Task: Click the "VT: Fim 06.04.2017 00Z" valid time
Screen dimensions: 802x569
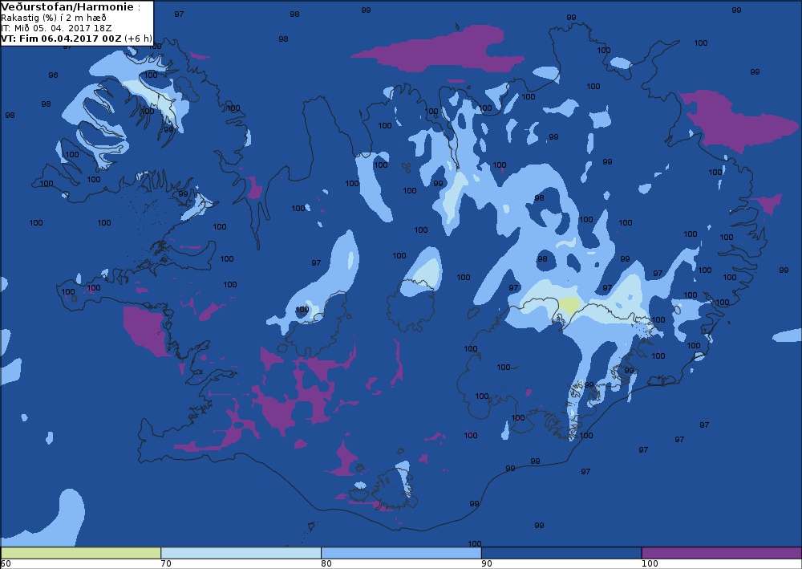Action: (x=62, y=39)
